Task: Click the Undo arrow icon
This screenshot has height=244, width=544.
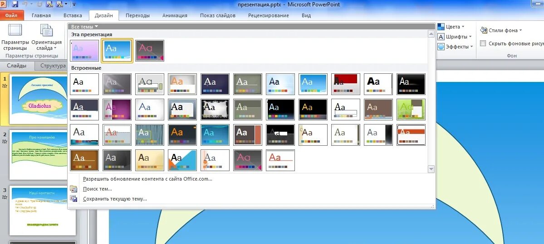Action: [25, 5]
